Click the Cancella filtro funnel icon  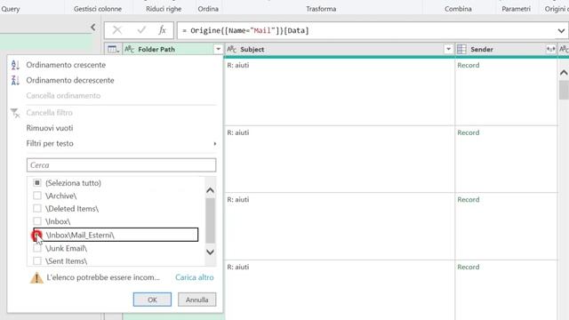15,113
